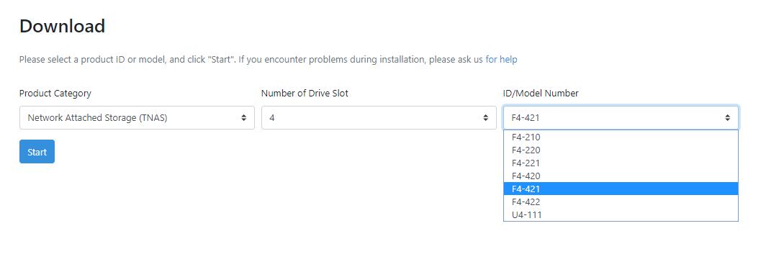Viewport: 779px width, 267px height.
Task: Click the blue Start button
Action: pyautogui.click(x=37, y=151)
